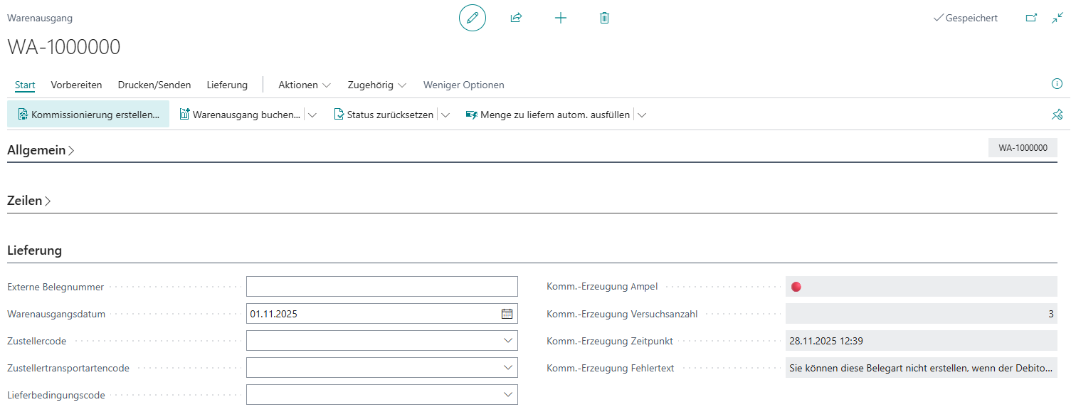Click the plus icon to create new
This screenshot has height=412, width=1071.
pyautogui.click(x=561, y=18)
